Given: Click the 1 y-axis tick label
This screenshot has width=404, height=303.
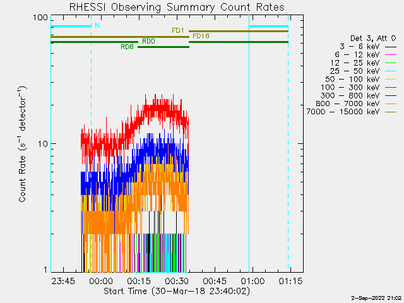Looking at the screenshot, I should pyautogui.click(x=45, y=270).
